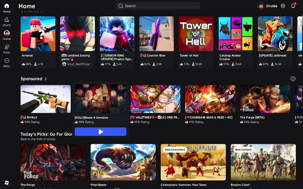Click Void_RedPolar friend avatar icon
Image resolution: width=303 pixels, height=189 pixels.
(x=64, y=64)
